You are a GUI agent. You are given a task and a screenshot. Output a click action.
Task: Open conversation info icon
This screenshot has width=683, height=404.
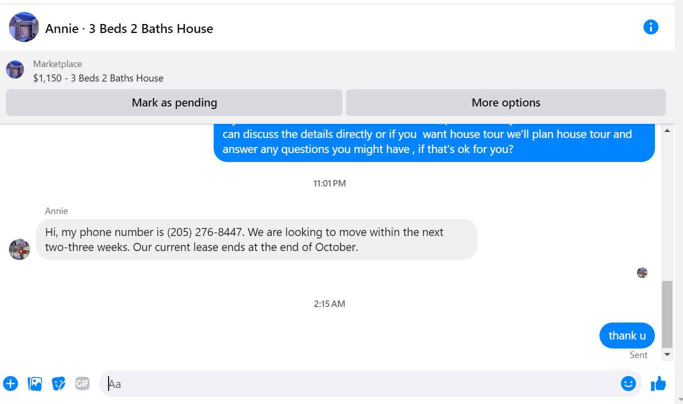[x=650, y=27]
